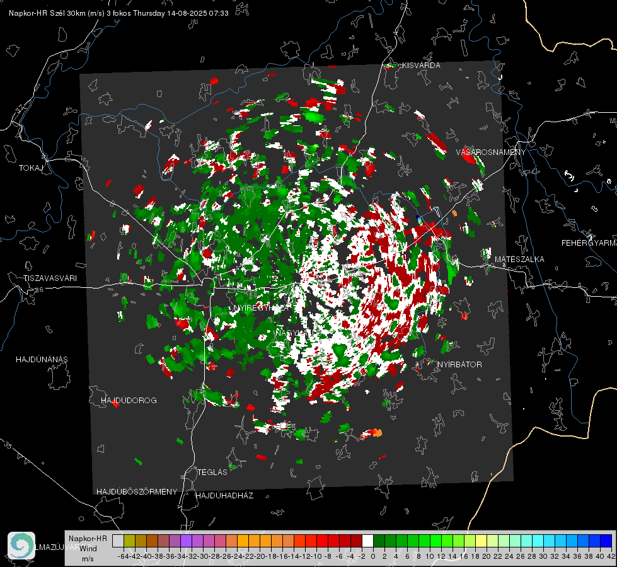
Task: Click the road number '36' near Tiszavasvári
Action: click(39, 290)
